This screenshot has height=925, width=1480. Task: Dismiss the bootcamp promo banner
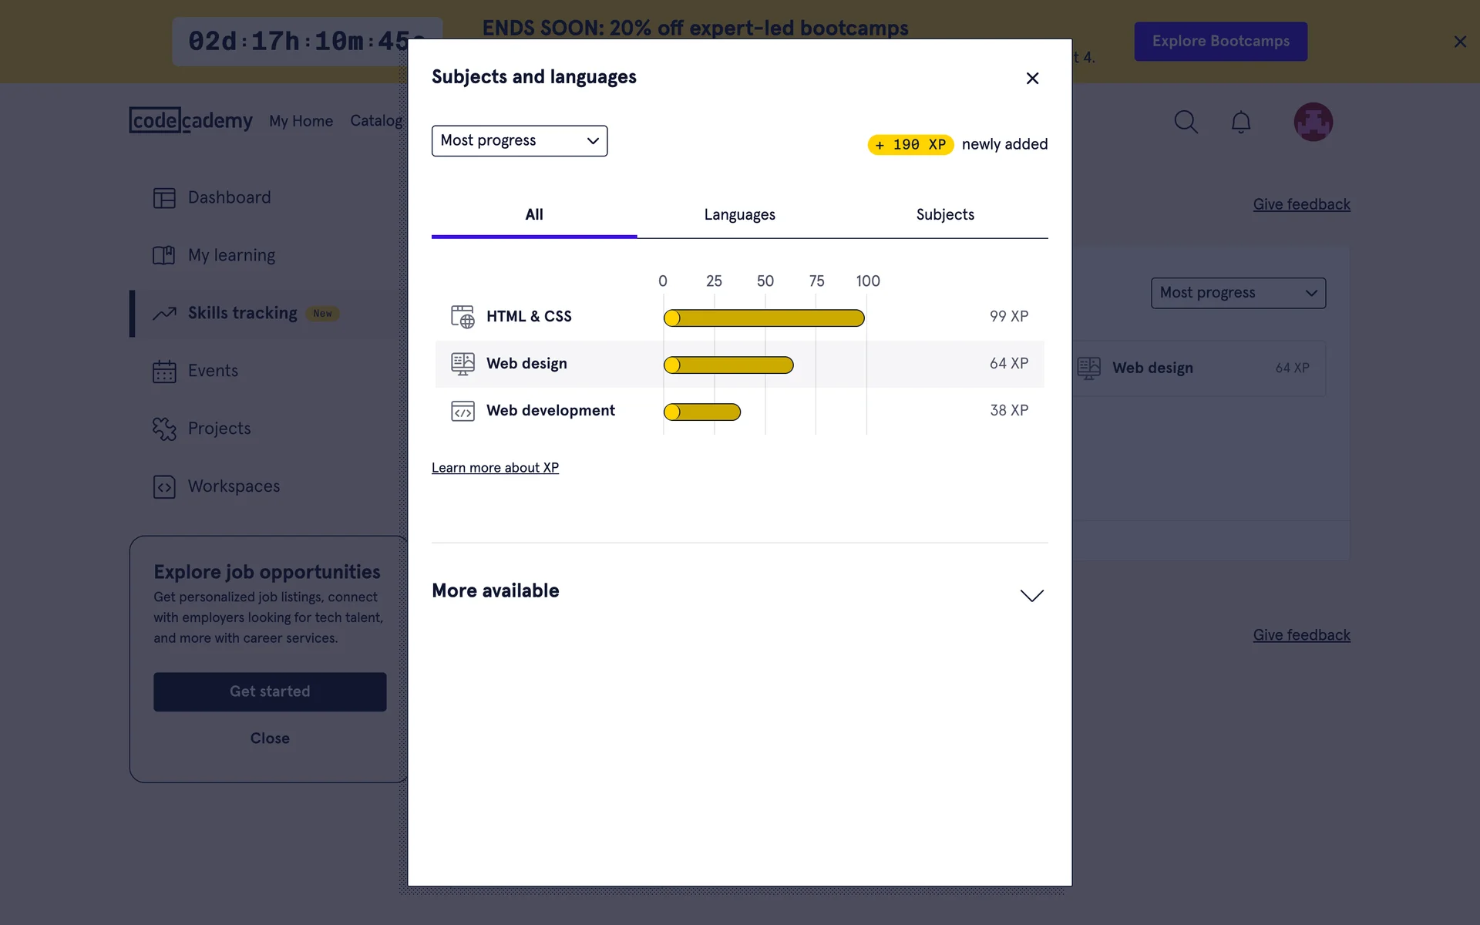click(1459, 42)
